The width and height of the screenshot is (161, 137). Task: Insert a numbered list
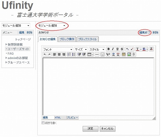click(x=69, y=54)
